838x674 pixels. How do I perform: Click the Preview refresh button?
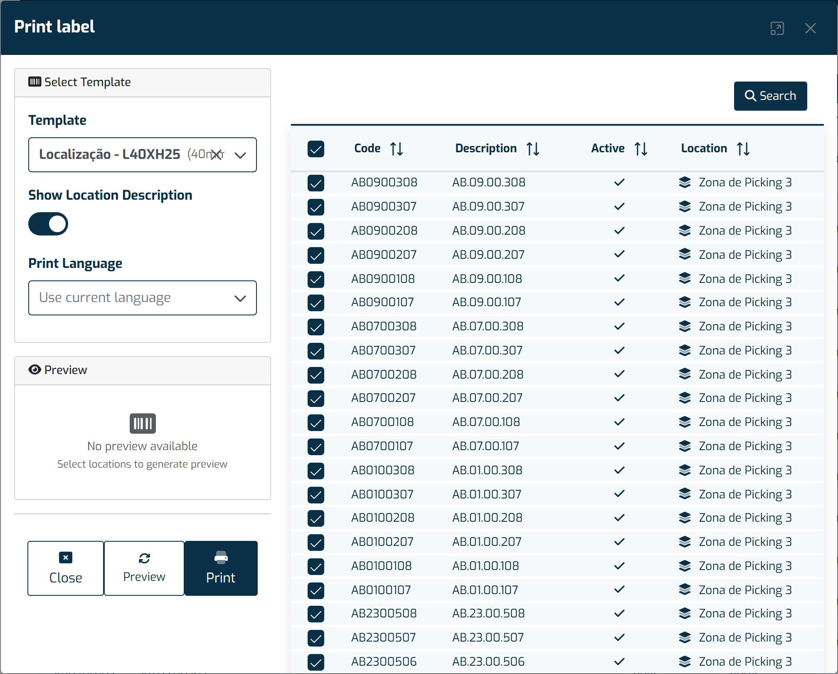click(x=144, y=568)
